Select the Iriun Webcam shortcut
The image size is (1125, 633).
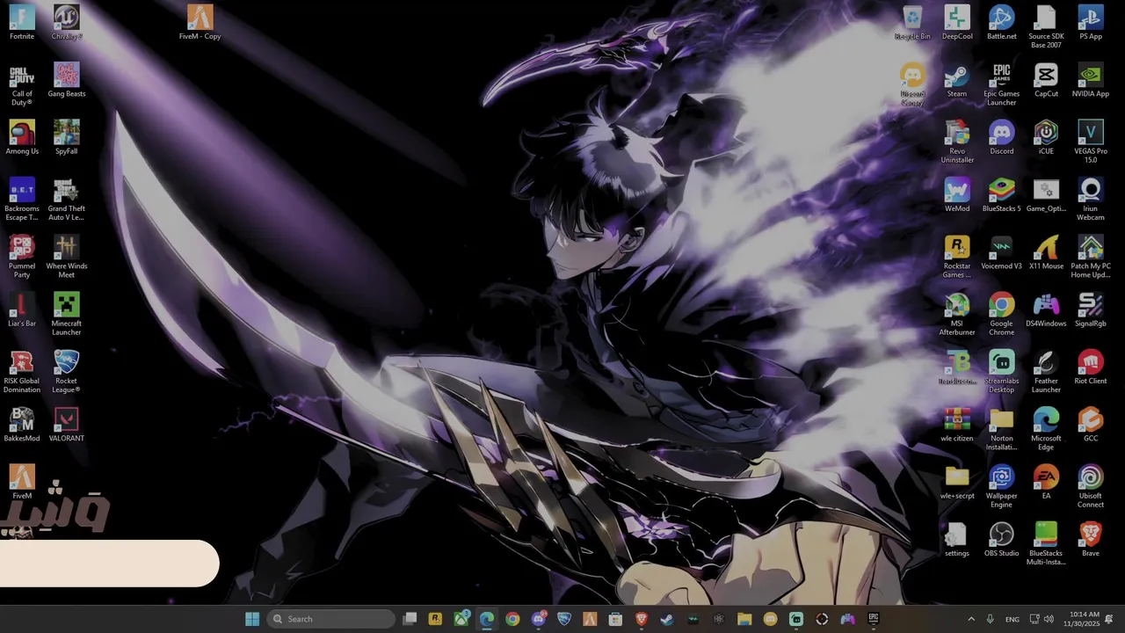tap(1091, 200)
